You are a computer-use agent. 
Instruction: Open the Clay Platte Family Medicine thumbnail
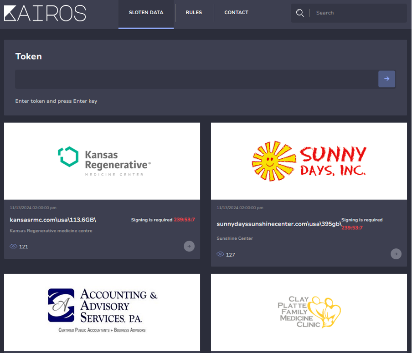pos(309,313)
